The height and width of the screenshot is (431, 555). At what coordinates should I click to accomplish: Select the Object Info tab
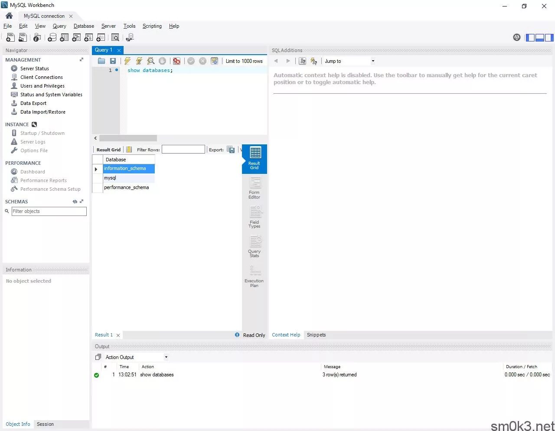(x=18, y=424)
